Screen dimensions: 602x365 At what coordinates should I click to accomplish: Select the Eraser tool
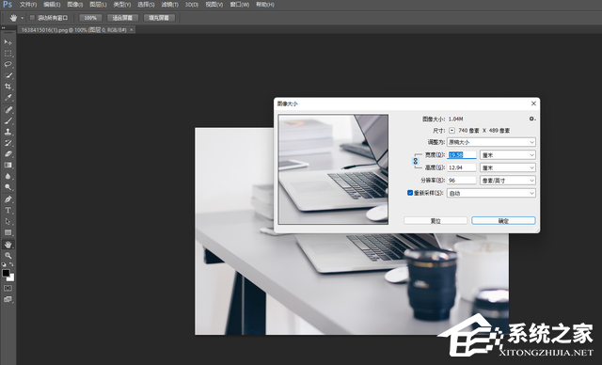(8, 154)
